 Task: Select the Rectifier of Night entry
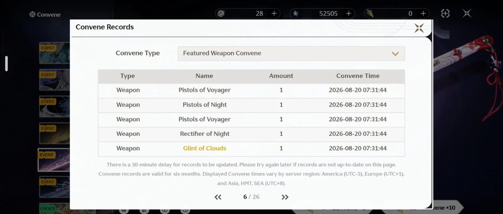coord(205,134)
